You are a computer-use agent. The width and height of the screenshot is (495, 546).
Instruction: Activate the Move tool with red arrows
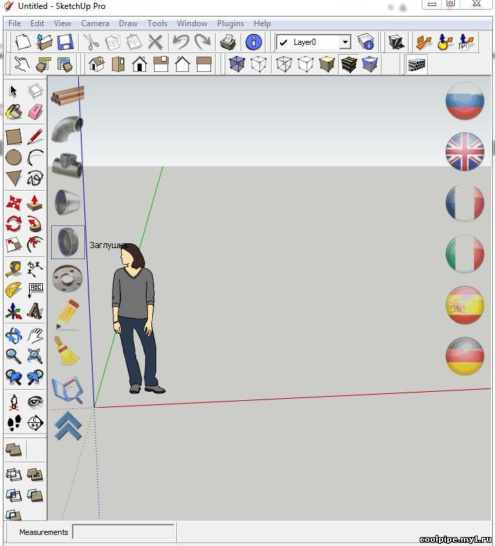[x=14, y=203]
